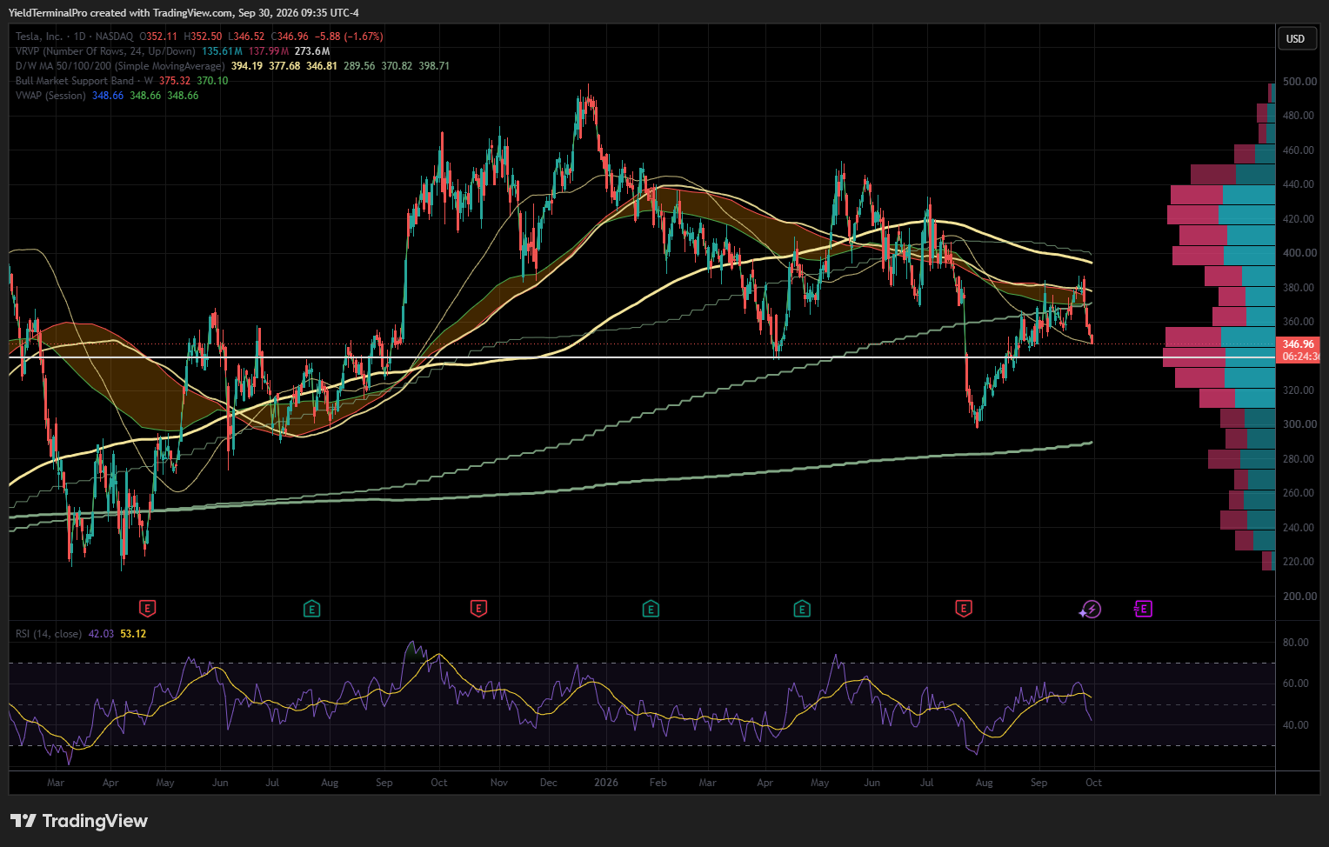
Task: Click the RSI moving average value 53.12
Action: point(133,634)
